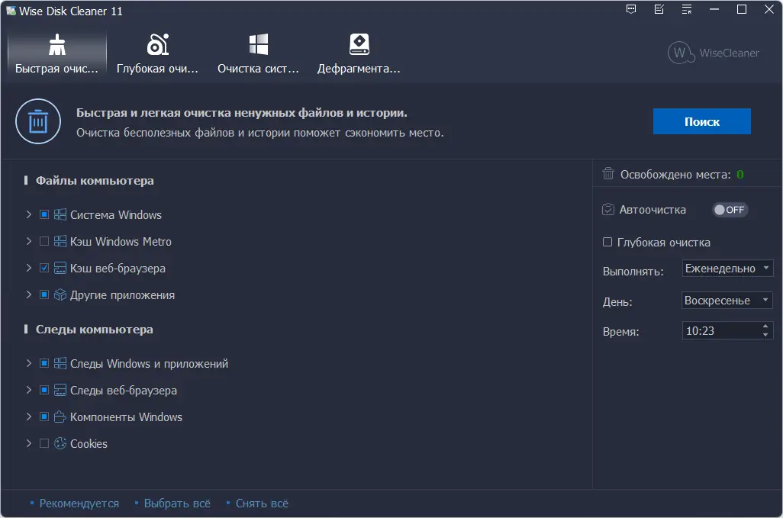Screen dimensions: 783x518
Task: Click the Другие приложения box icon
Action: pyautogui.click(x=60, y=295)
